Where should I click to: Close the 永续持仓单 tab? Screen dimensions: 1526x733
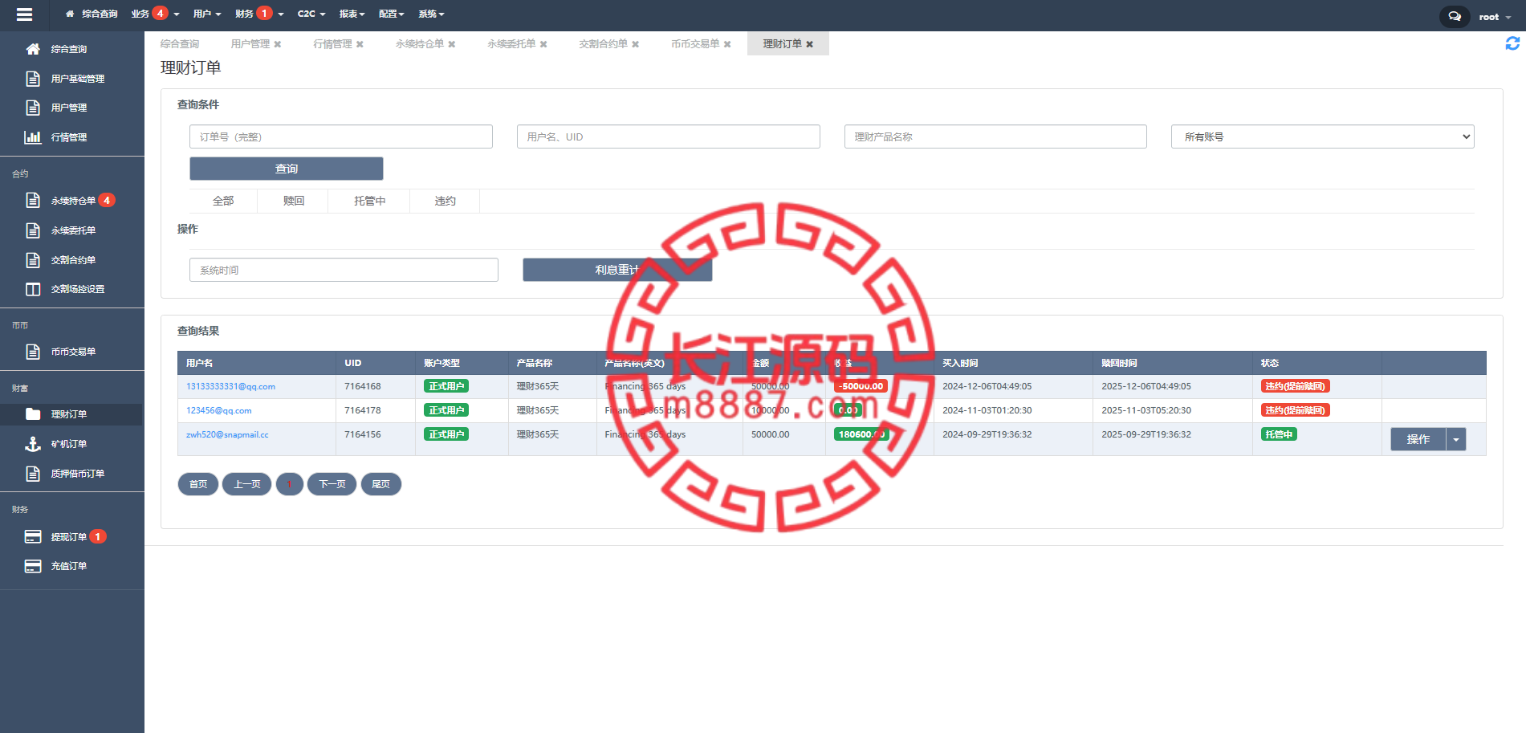coord(452,44)
